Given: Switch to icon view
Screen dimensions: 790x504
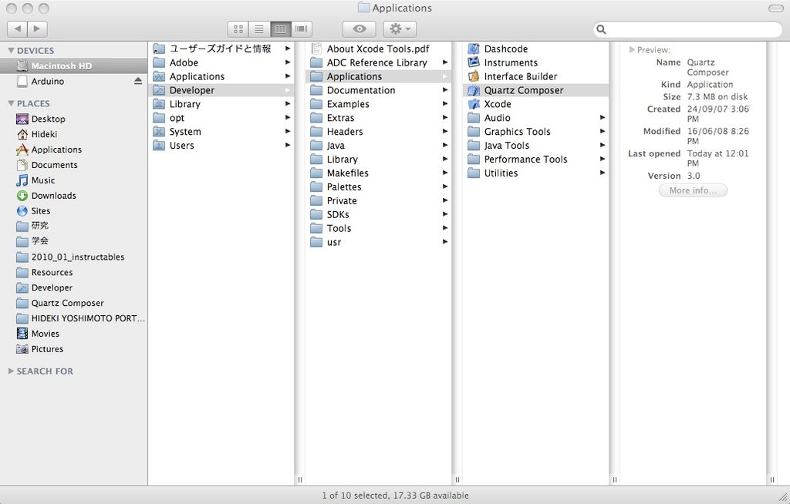Looking at the screenshot, I should click(x=238, y=29).
